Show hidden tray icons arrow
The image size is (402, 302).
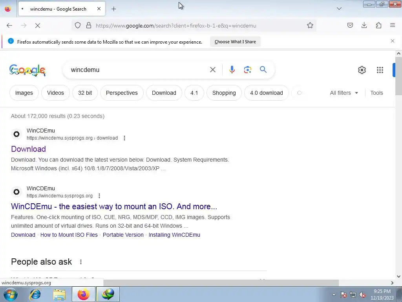coord(334,295)
